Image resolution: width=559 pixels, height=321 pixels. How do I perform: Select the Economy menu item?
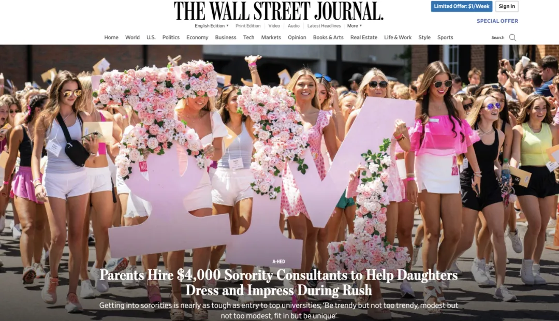[x=197, y=37]
